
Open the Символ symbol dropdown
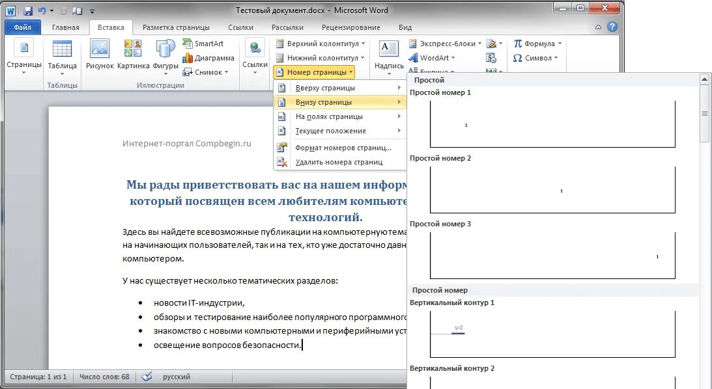click(535, 58)
